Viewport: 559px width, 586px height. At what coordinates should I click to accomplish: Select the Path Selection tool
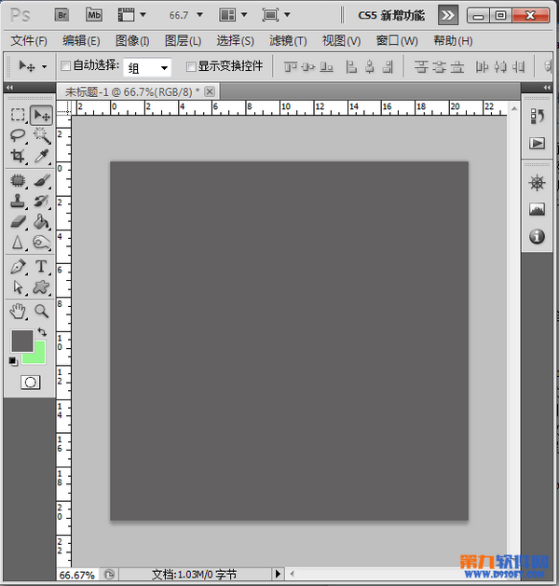[x=18, y=287]
